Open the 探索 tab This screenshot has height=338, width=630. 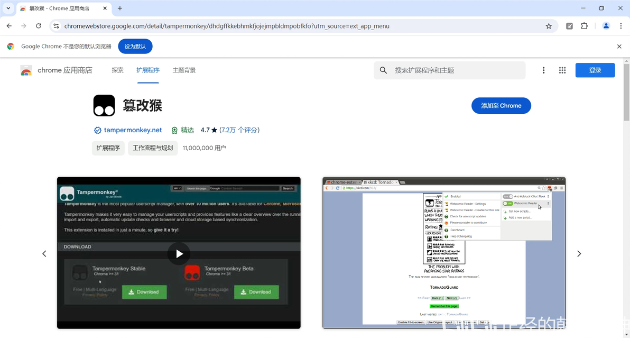click(118, 70)
